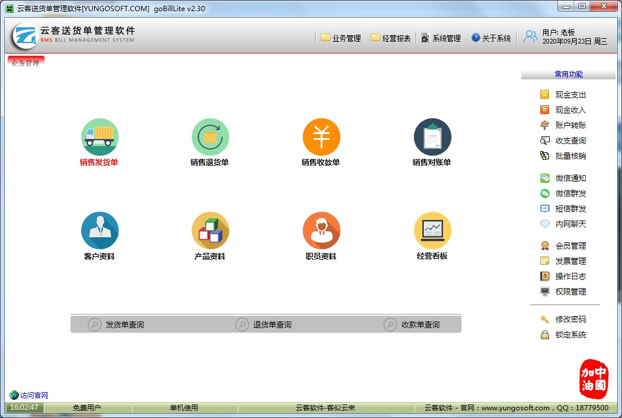Open the 产品资料 blocks icon

coord(210,230)
